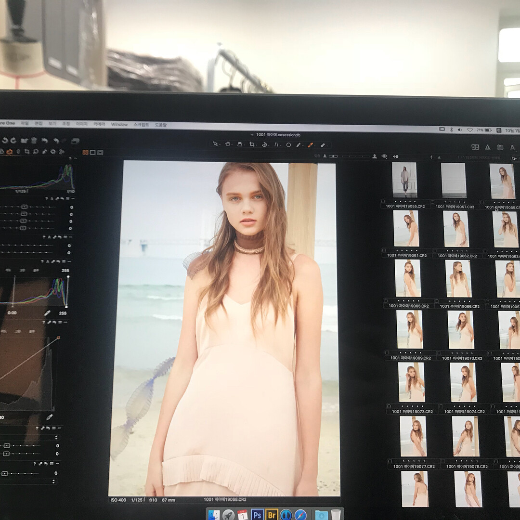Activate the orange Draw Mask brush tool

pos(310,145)
